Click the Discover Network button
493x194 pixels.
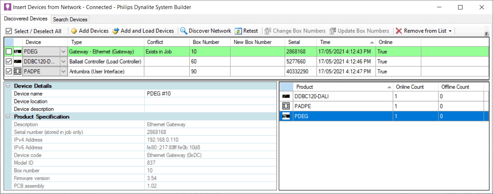(206, 31)
